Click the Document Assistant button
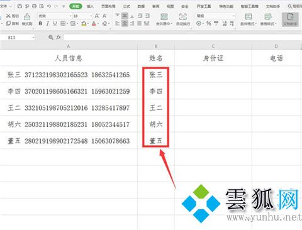This screenshot has height=230, width=302. pyautogui.click(x=290, y=19)
